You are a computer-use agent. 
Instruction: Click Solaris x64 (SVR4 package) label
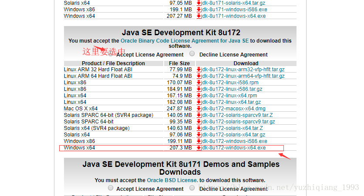97,128
